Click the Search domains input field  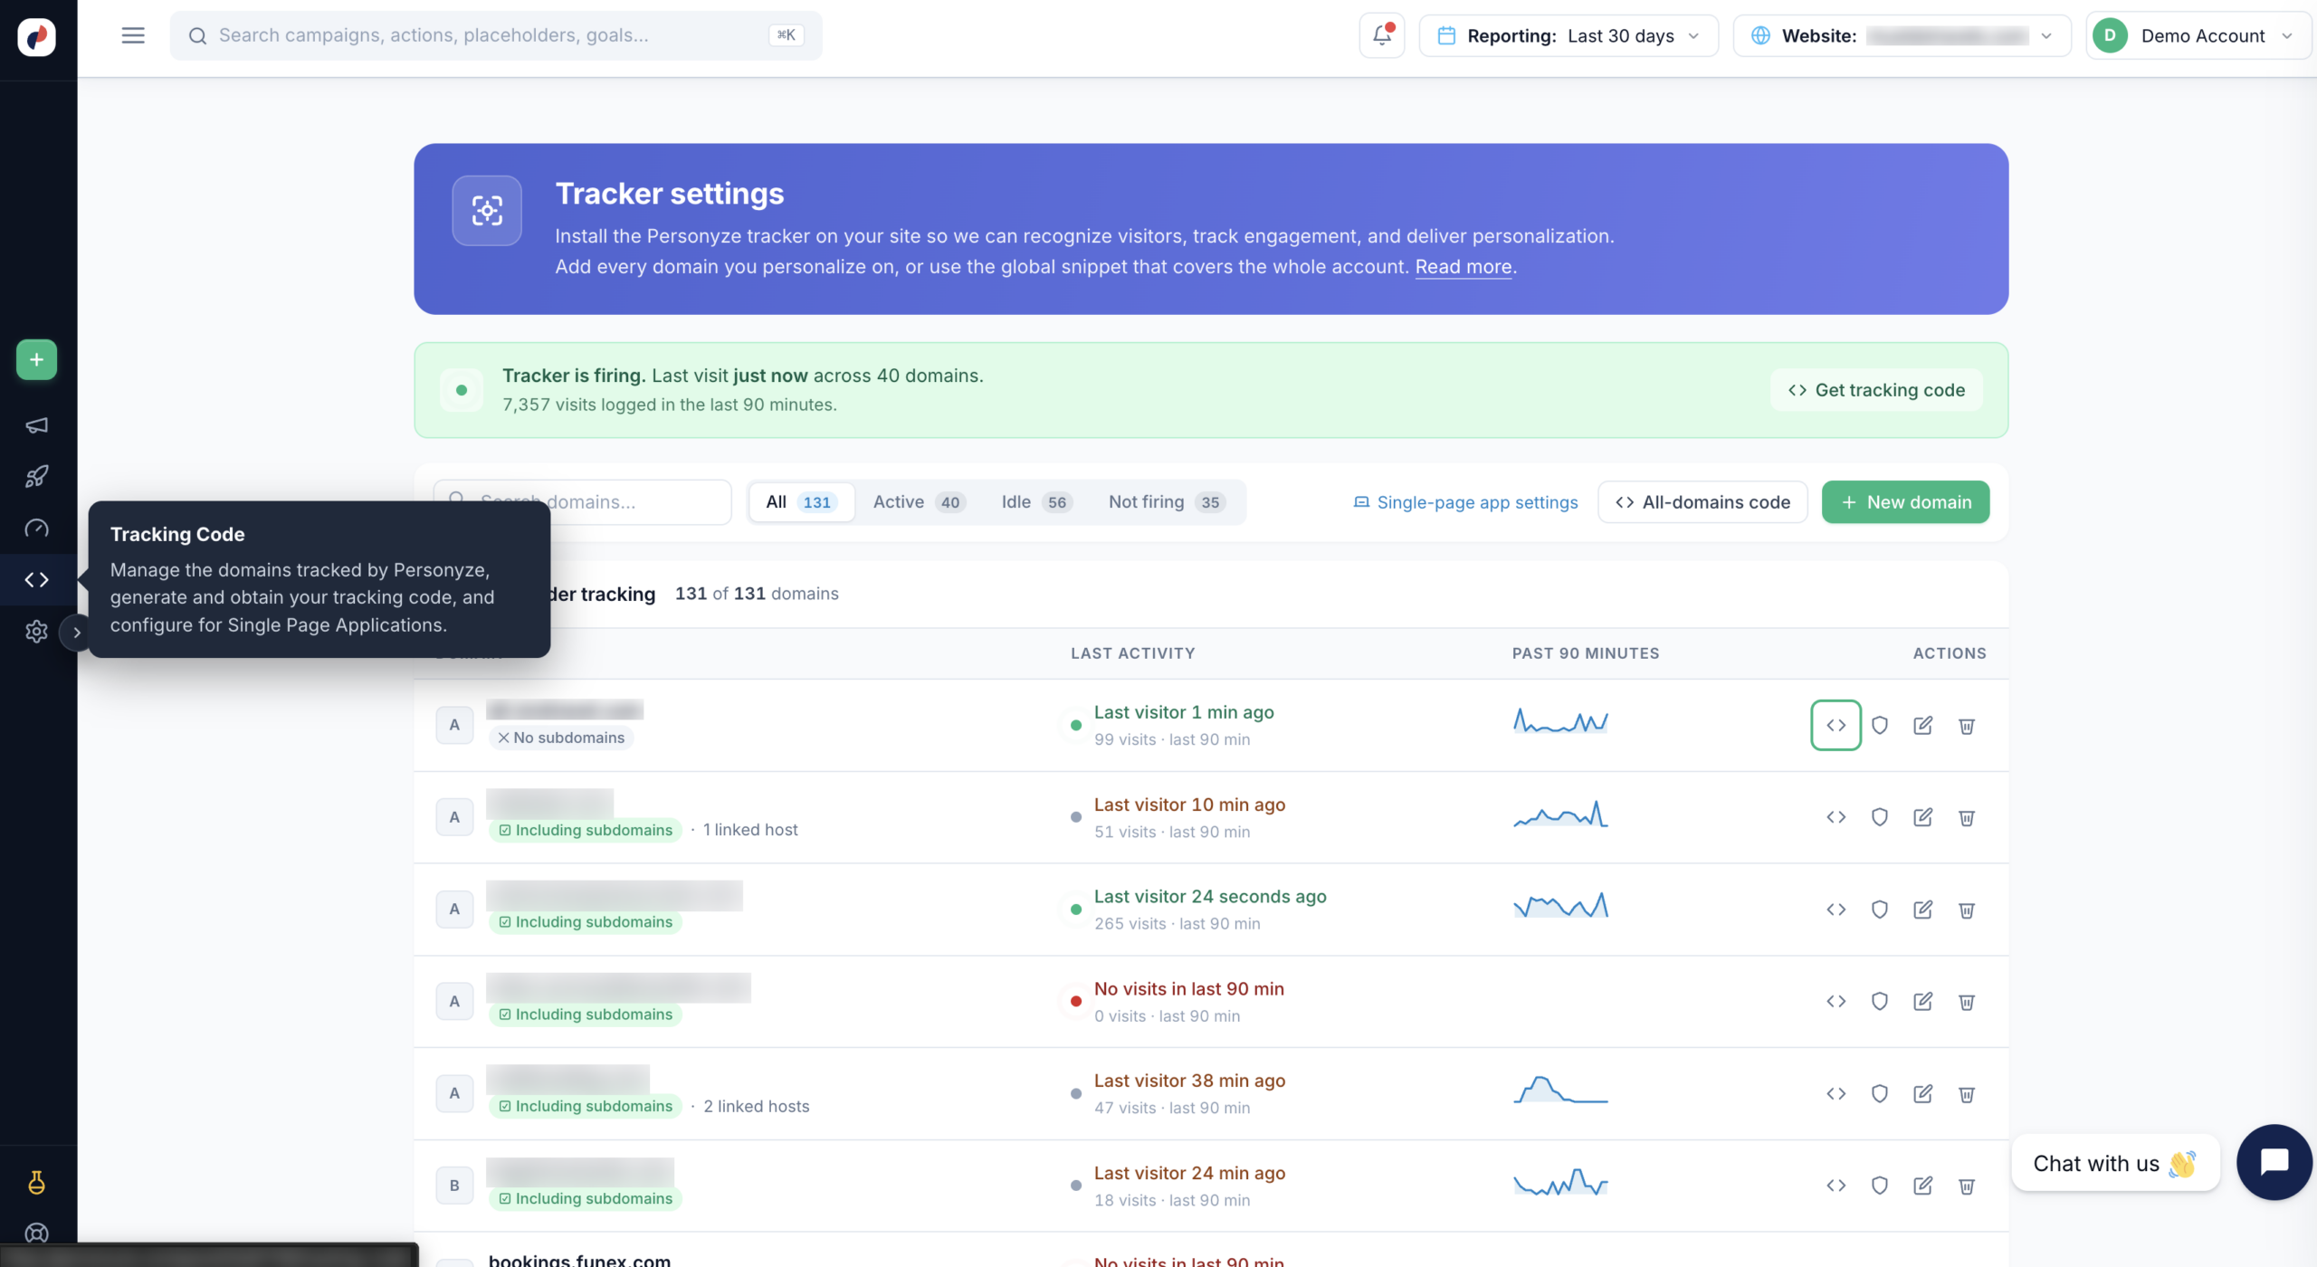(581, 502)
